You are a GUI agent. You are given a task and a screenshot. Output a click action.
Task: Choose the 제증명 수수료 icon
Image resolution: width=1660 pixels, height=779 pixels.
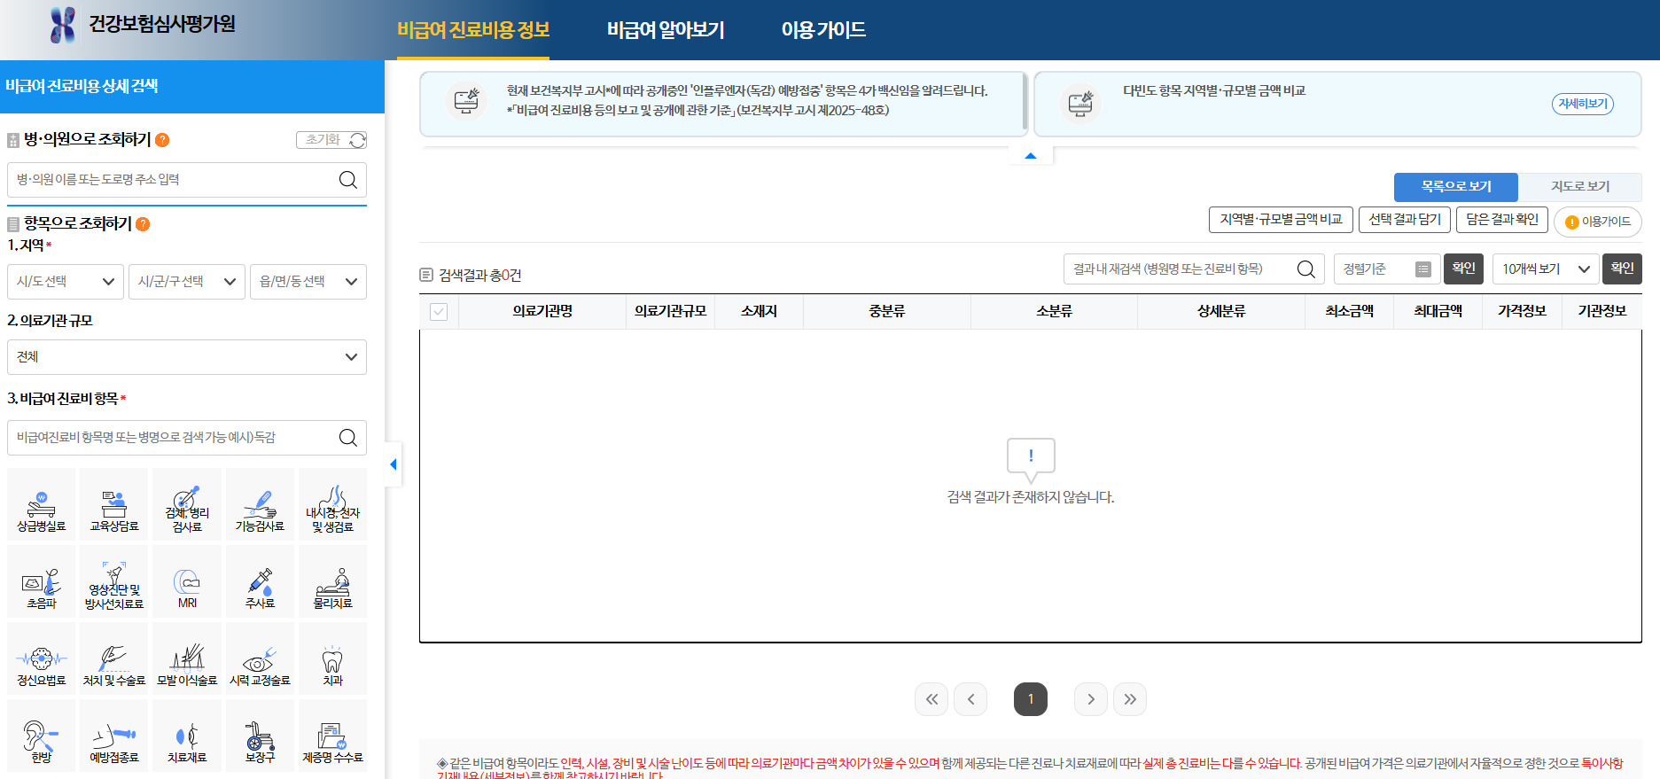(x=332, y=736)
